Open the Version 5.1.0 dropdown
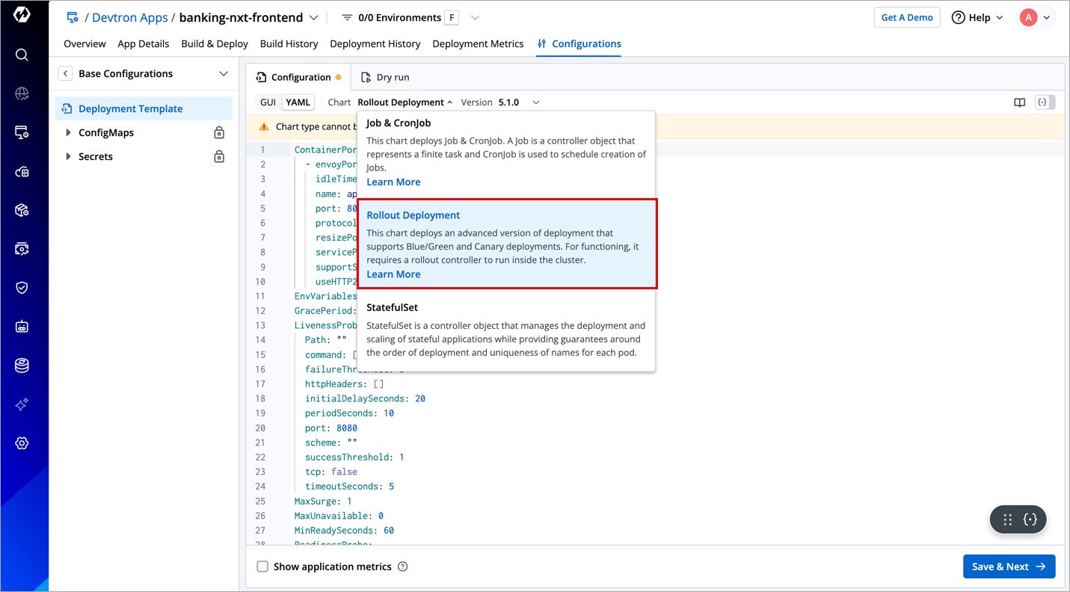This screenshot has width=1070, height=592. (519, 102)
